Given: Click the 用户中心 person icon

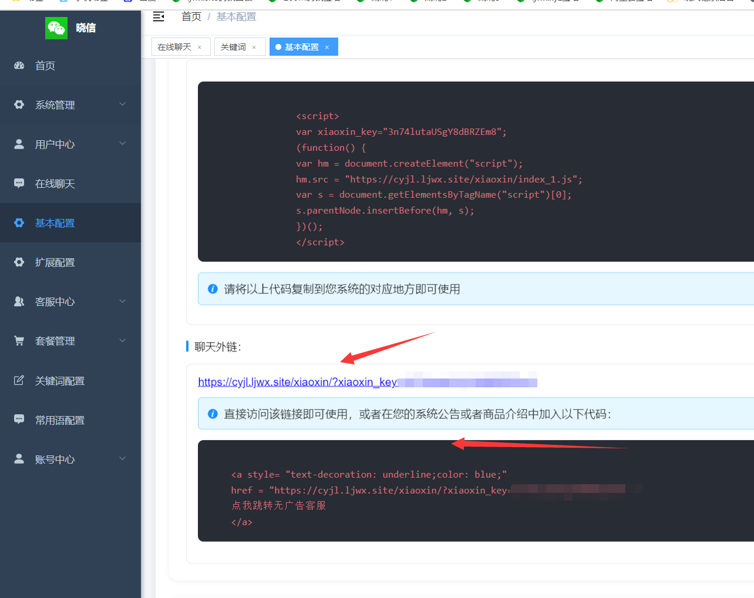Looking at the screenshot, I should click(19, 144).
